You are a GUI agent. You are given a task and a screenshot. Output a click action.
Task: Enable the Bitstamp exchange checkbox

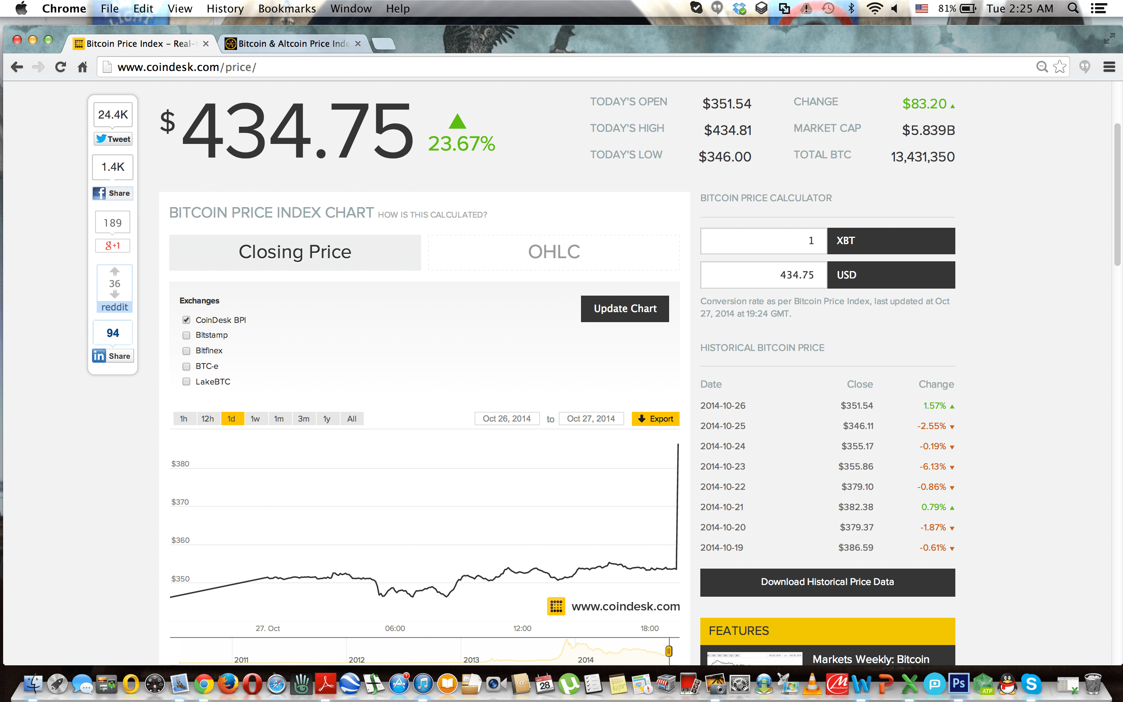point(186,335)
